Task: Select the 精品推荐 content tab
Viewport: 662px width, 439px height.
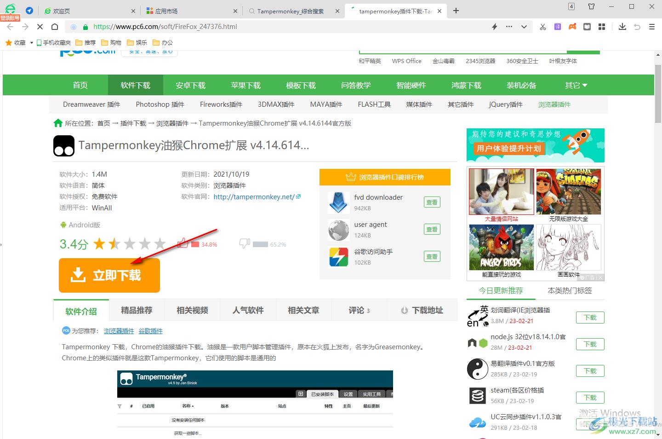Action: pos(137,310)
